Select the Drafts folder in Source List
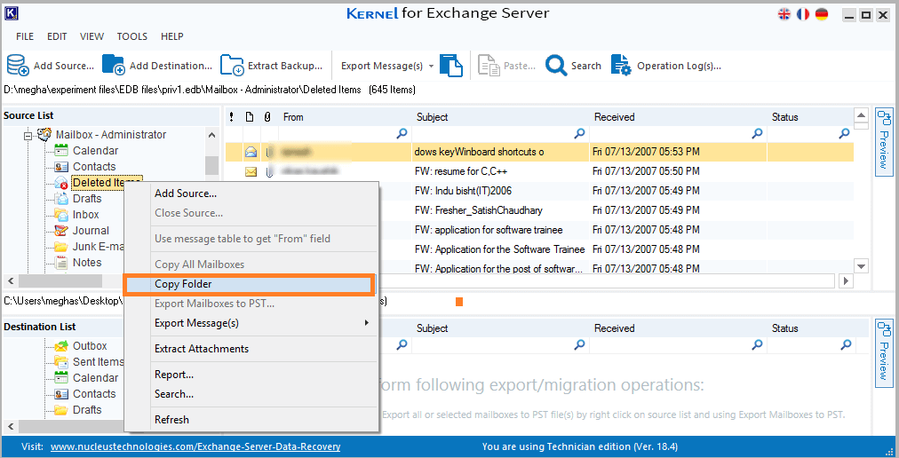Viewport: 899px width, 458px height. [87, 199]
